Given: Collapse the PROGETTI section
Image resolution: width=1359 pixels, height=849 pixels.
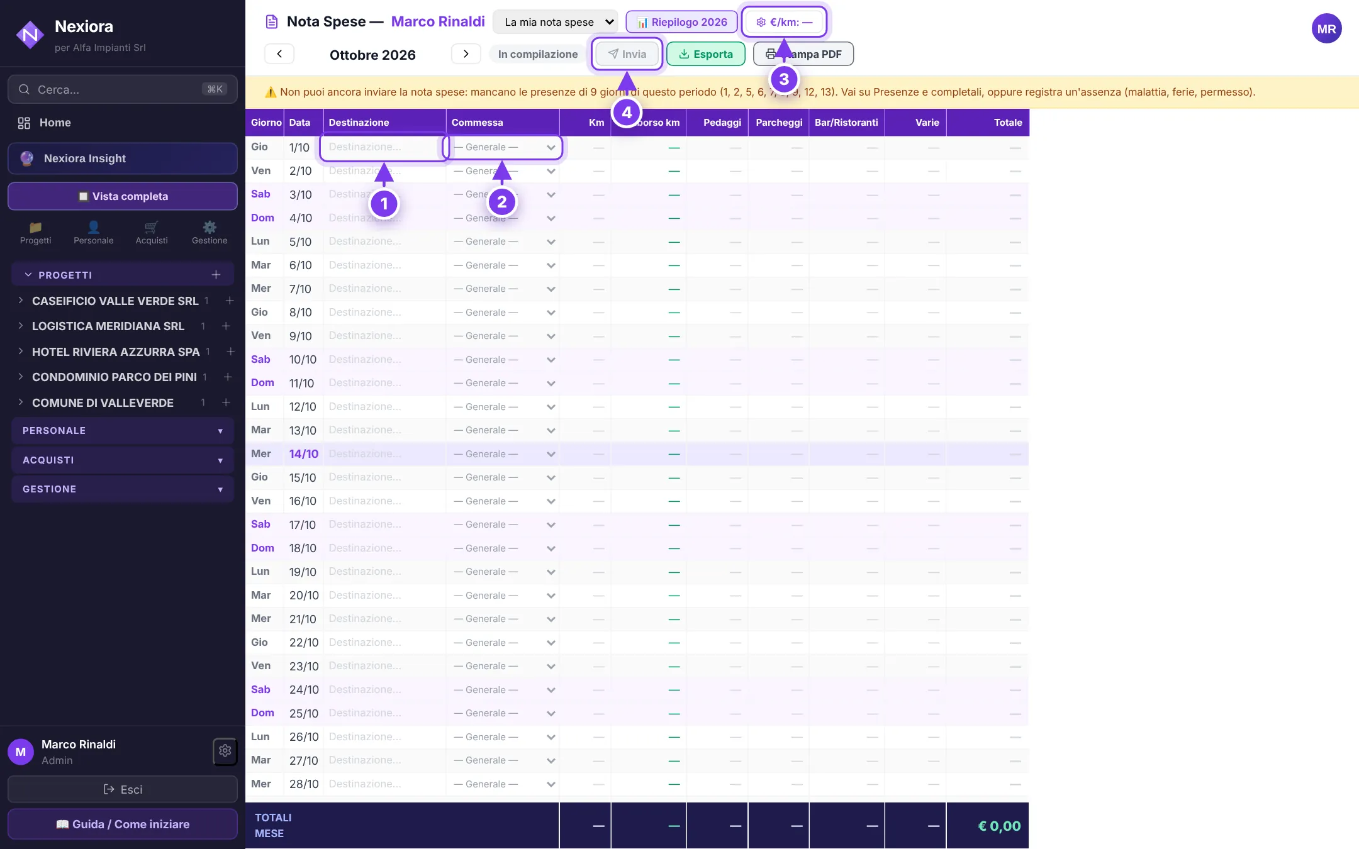Looking at the screenshot, I should (x=28, y=275).
